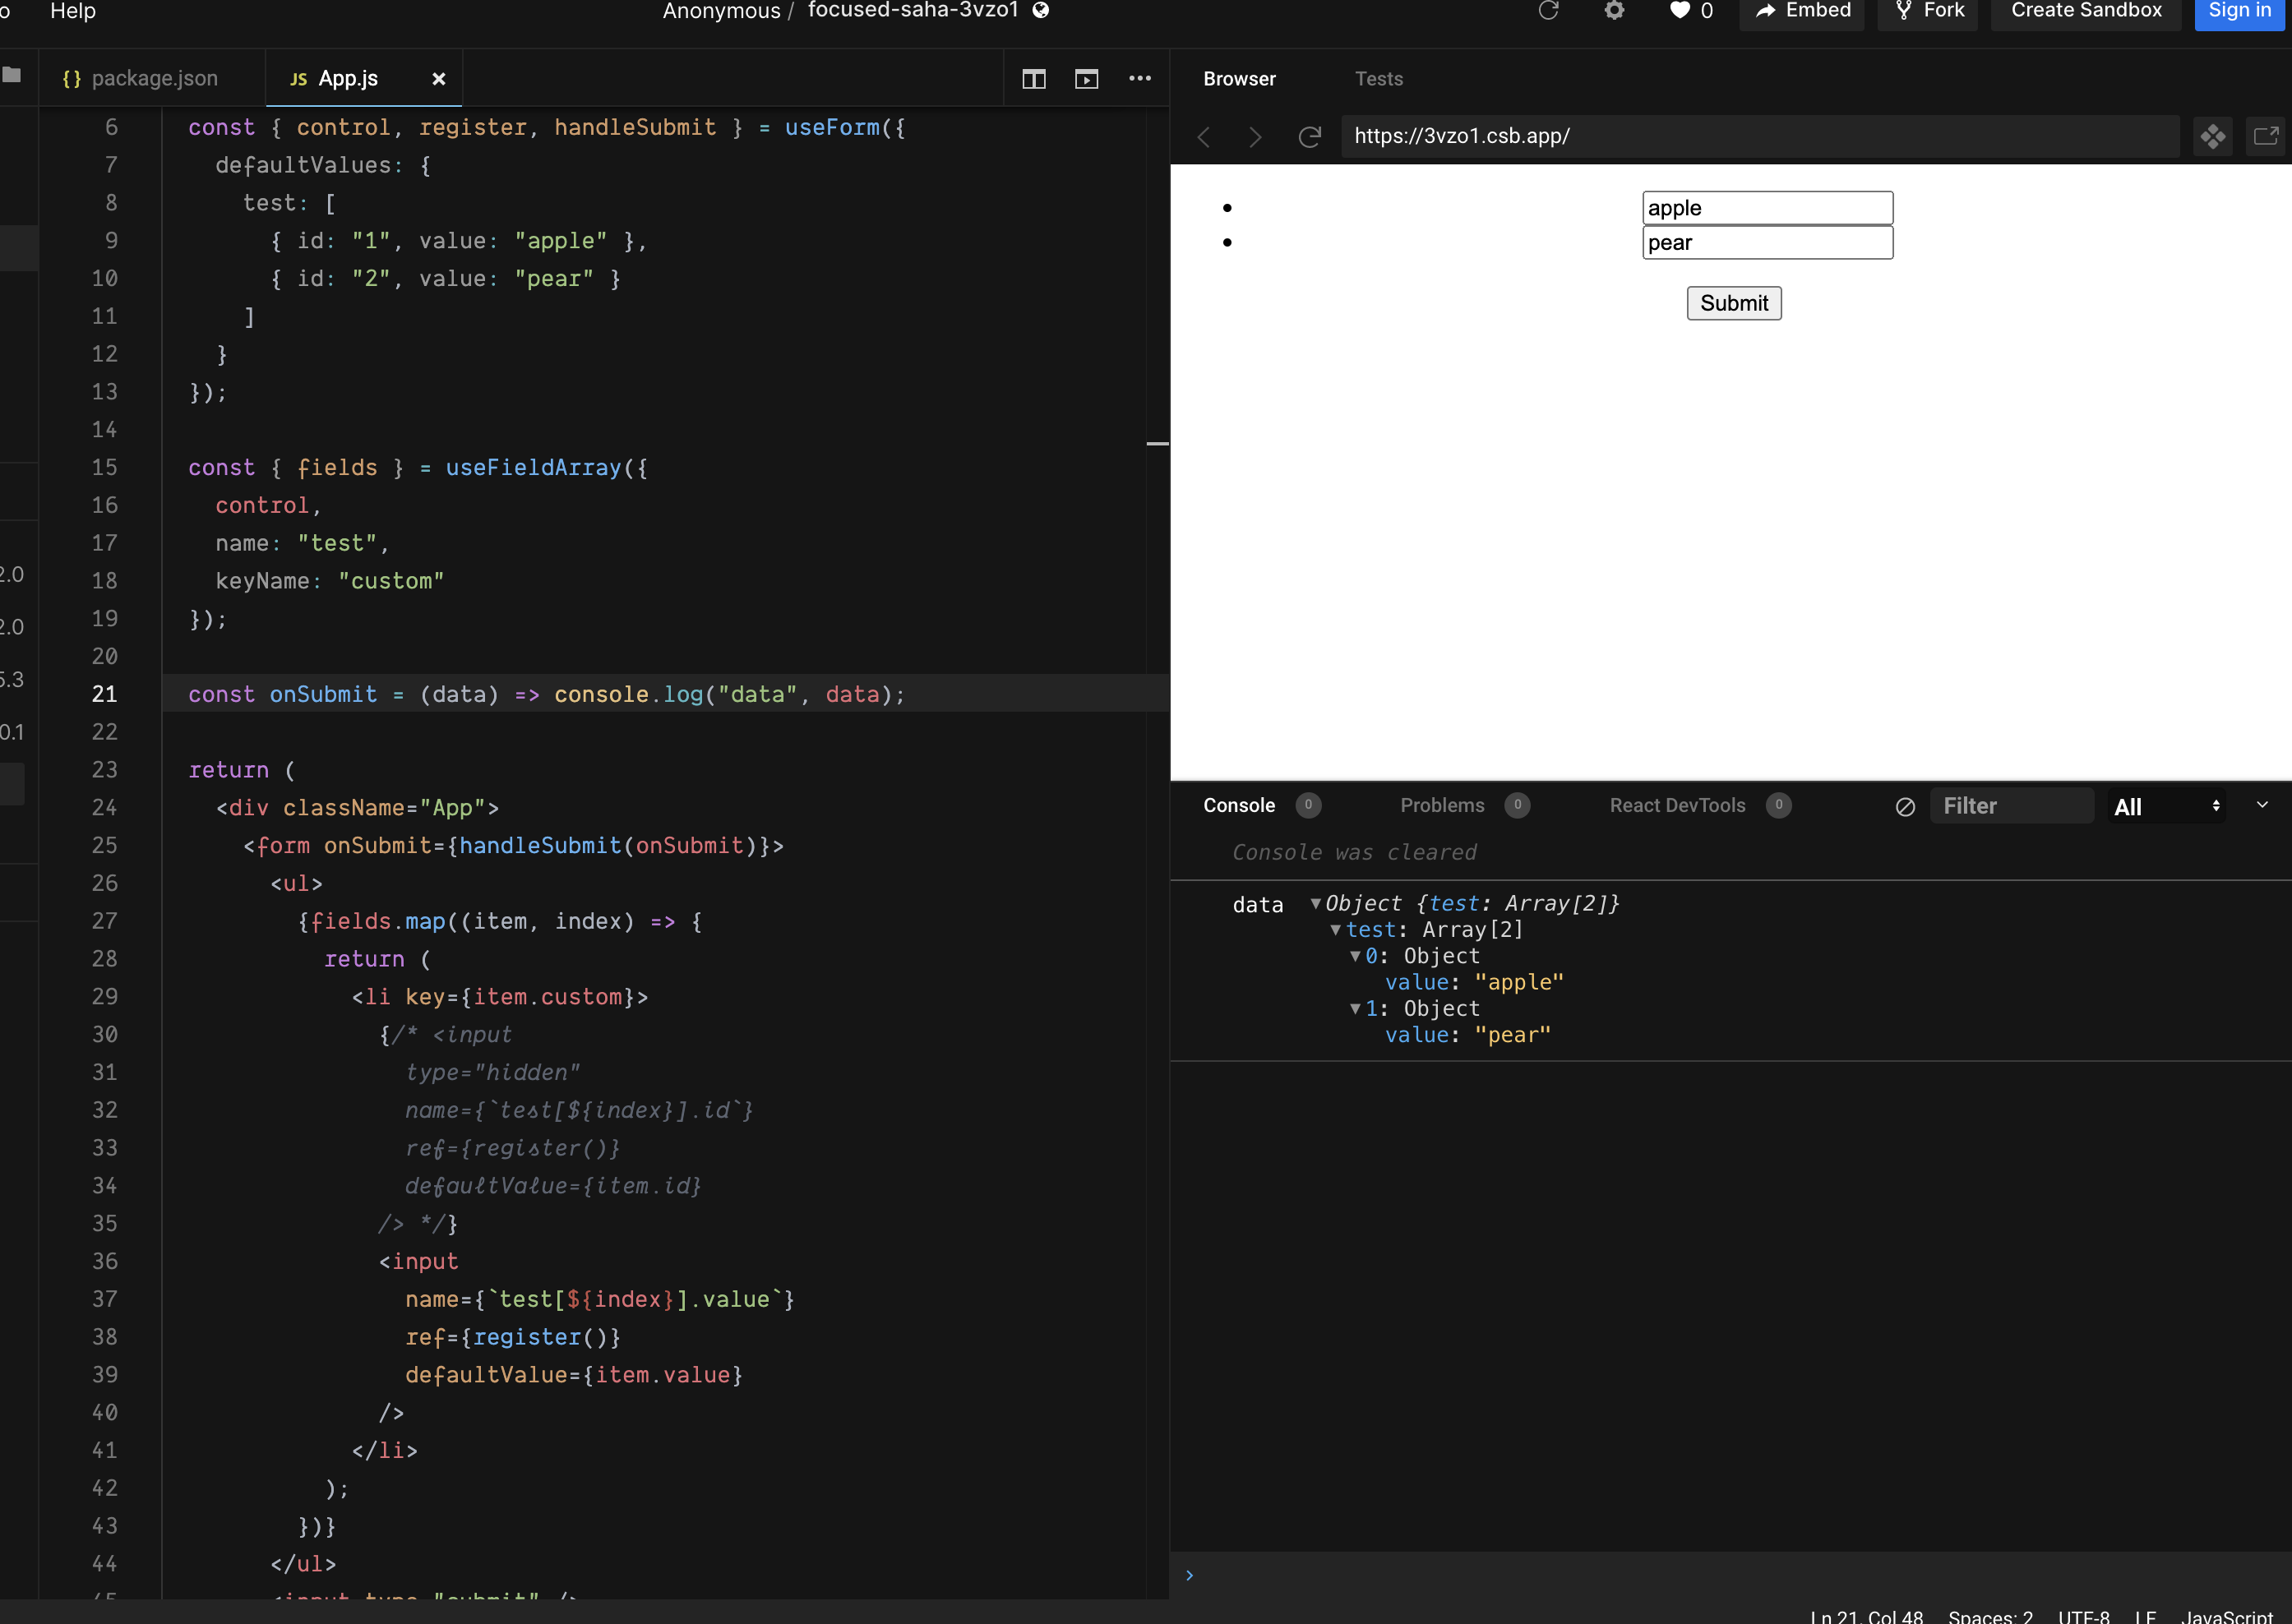Image resolution: width=2292 pixels, height=1624 pixels.
Task: Refresh the preview in the browser panel
Action: click(1309, 137)
